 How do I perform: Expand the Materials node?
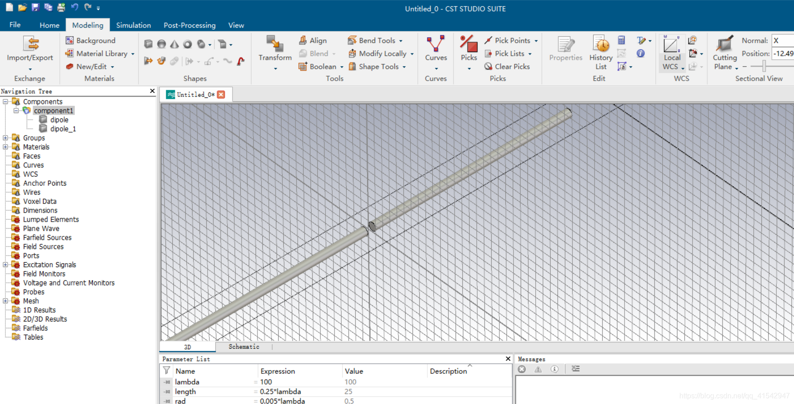tap(5, 147)
